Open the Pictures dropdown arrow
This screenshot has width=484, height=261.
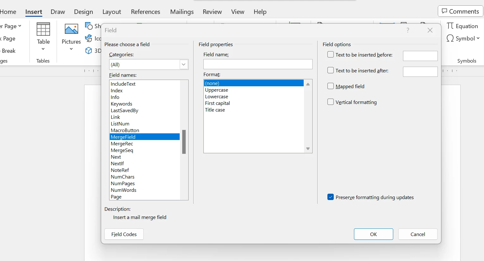point(71,49)
